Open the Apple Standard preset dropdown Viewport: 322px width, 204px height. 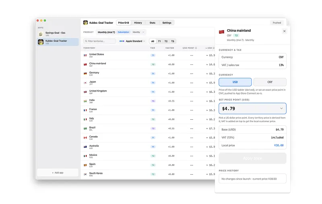[x=132, y=41]
